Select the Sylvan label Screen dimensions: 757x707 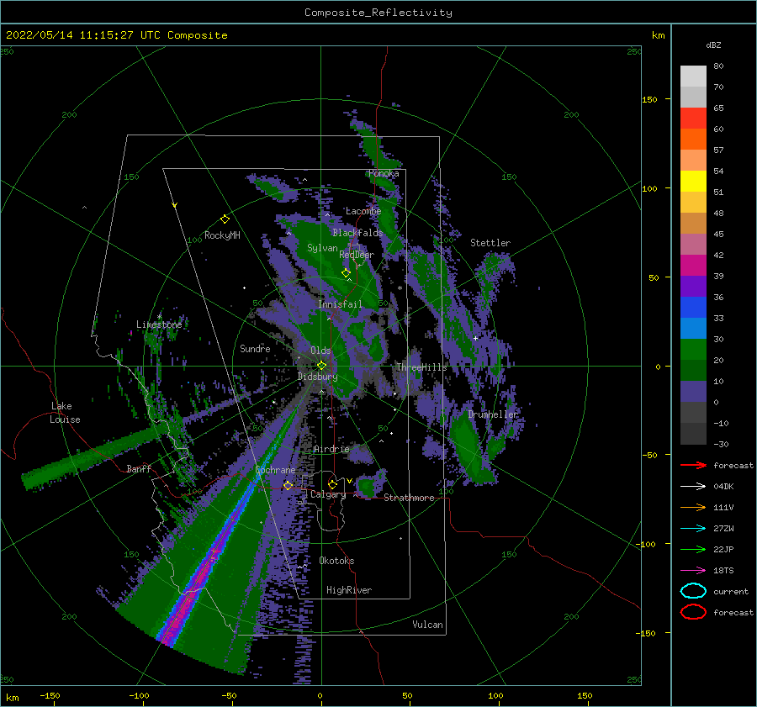322,248
